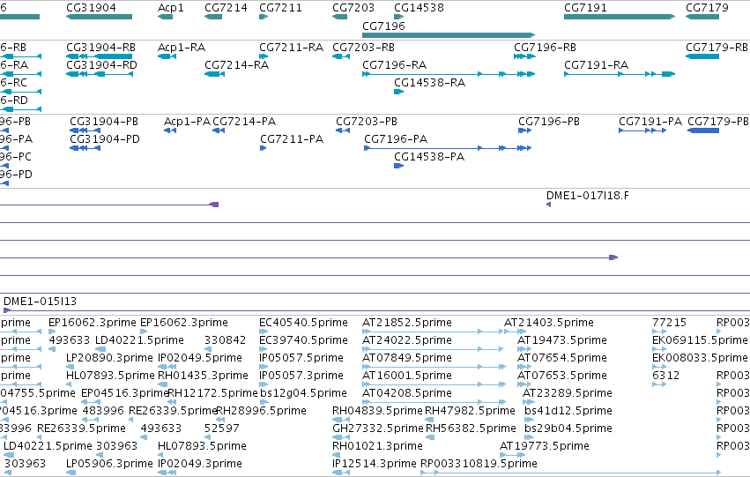This screenshot has height=477, width=750.
Task: Select transcript CG7191-RA
Action: click(x=597, y=64)
